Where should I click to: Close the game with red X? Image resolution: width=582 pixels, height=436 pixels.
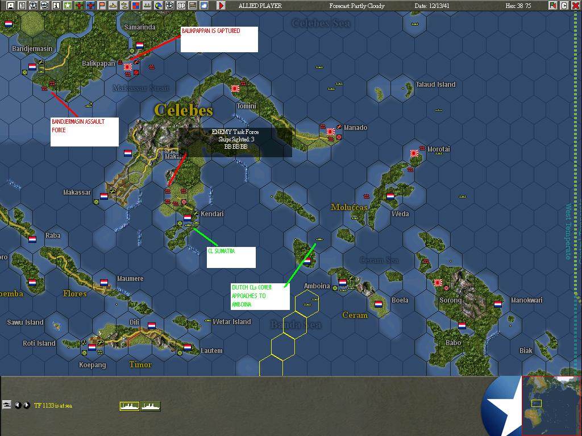575,5
